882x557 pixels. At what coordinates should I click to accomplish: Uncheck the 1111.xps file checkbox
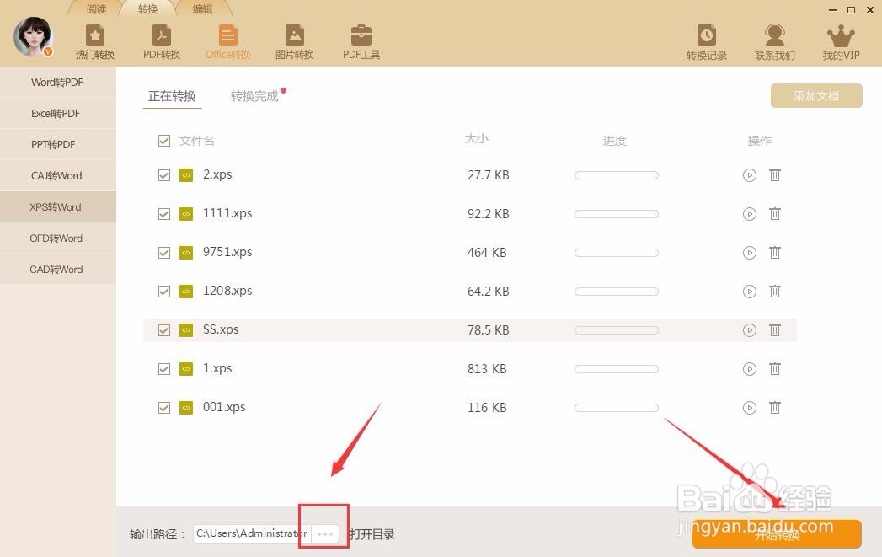coord(164,213)
